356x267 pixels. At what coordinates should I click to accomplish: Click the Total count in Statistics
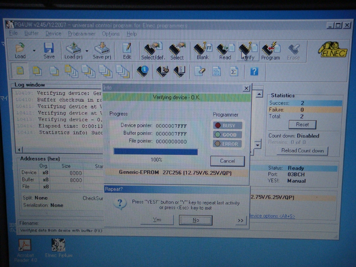click(x=302, y=117)
